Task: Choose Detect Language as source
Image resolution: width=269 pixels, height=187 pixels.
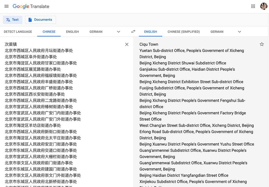Action: tap(18, 32)
